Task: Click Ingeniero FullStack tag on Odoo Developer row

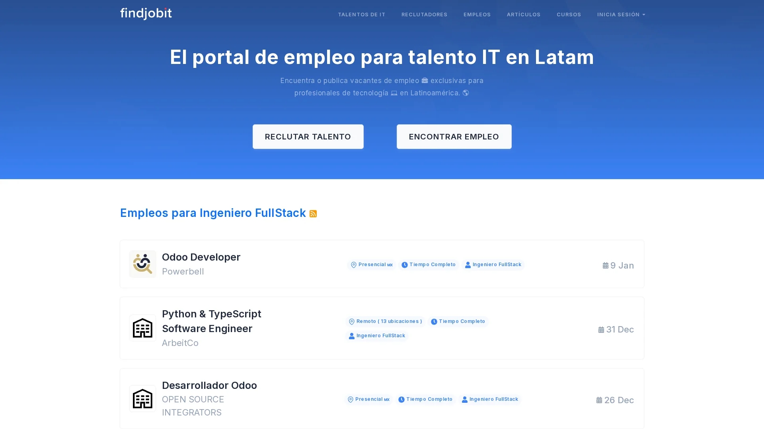Action: [493, 265]
